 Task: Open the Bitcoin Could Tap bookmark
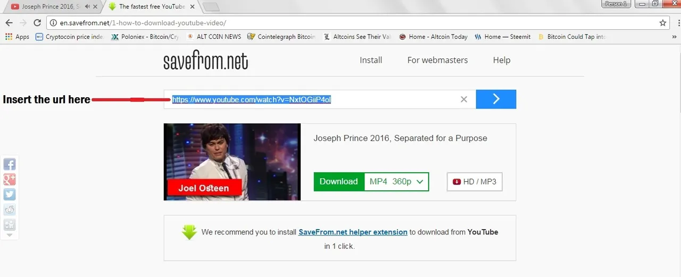pos(572,37)
